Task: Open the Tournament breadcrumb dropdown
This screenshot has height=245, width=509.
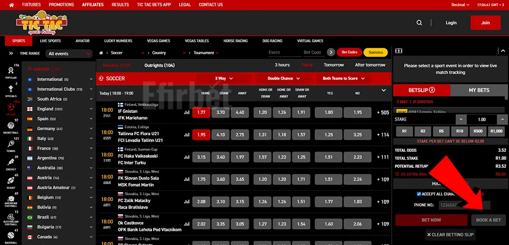Action: click(206, 53)
